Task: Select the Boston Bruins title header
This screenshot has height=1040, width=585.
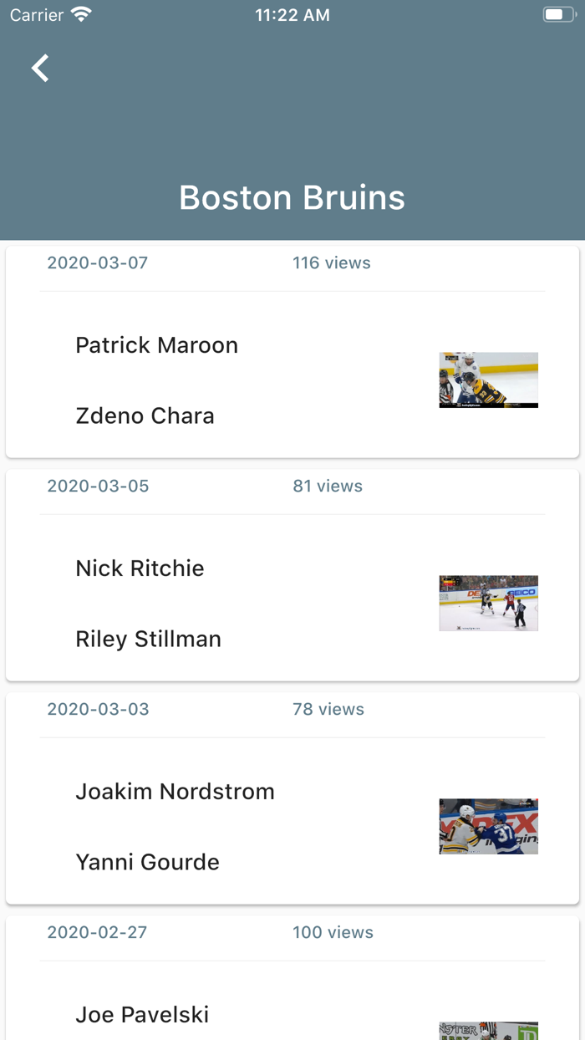Action: (x=292, y=198)
